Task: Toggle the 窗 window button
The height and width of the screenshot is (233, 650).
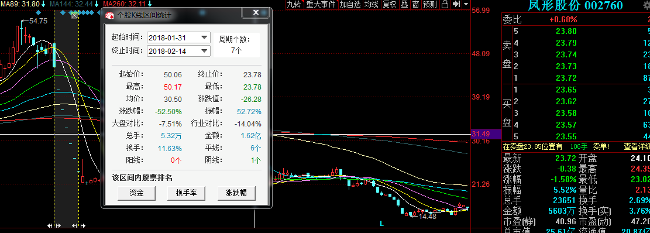Action: [x=415, y=5]
